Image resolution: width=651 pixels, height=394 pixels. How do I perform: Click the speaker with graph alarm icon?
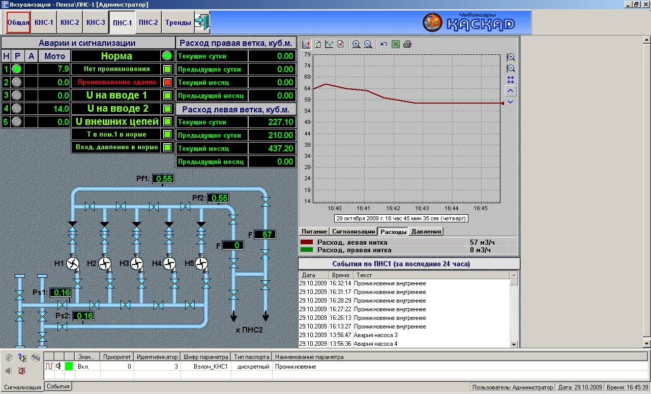coord(22,371)
